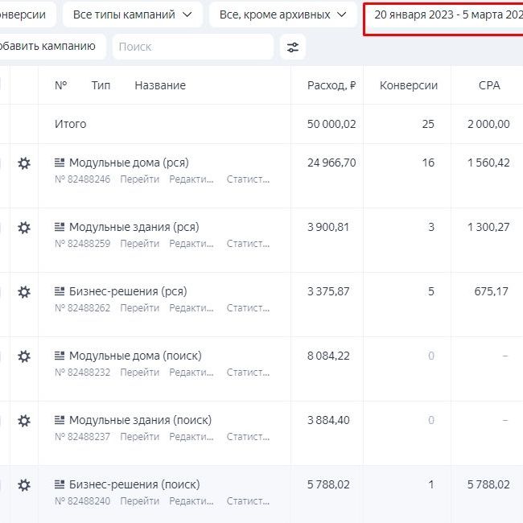Click Перейти link under Модульные дома (рся)
523x523 pixels.
139,179
